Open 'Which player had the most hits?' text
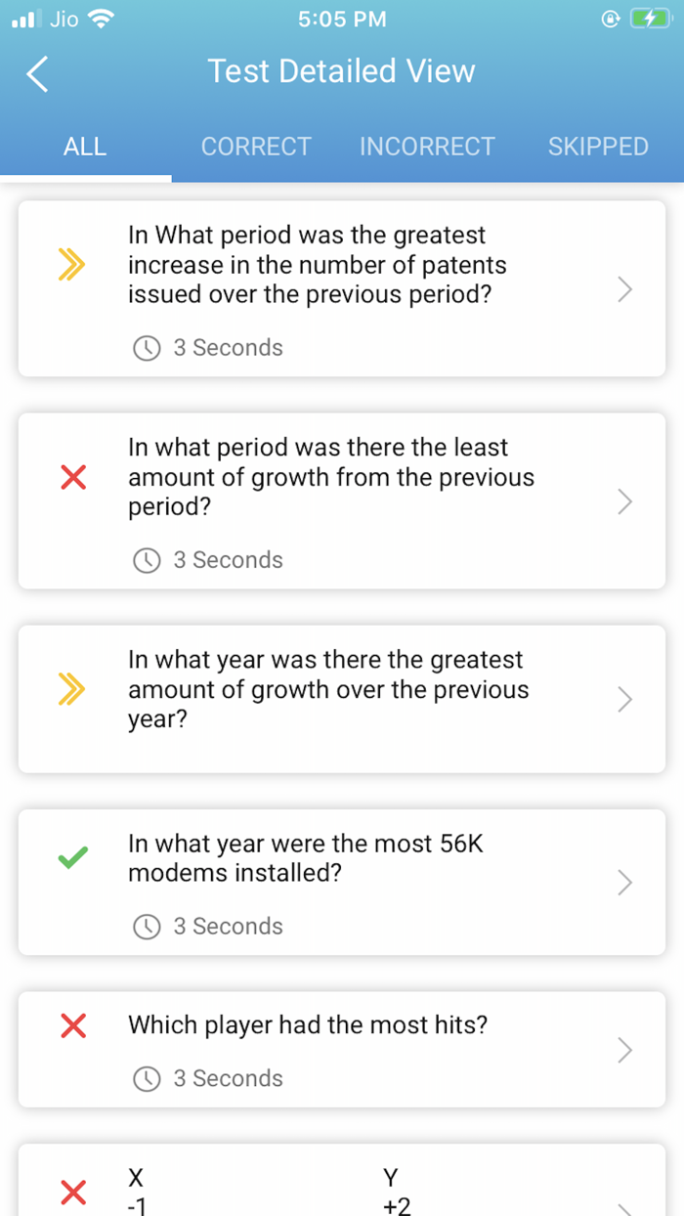 [308, 1025]
